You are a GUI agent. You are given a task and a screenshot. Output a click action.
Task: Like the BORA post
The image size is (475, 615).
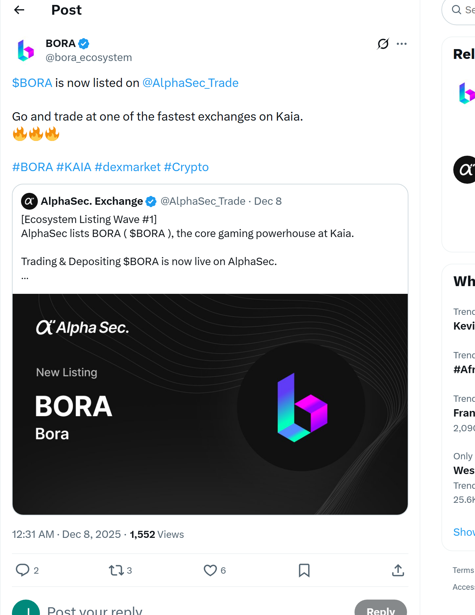(x=211, y=570)
